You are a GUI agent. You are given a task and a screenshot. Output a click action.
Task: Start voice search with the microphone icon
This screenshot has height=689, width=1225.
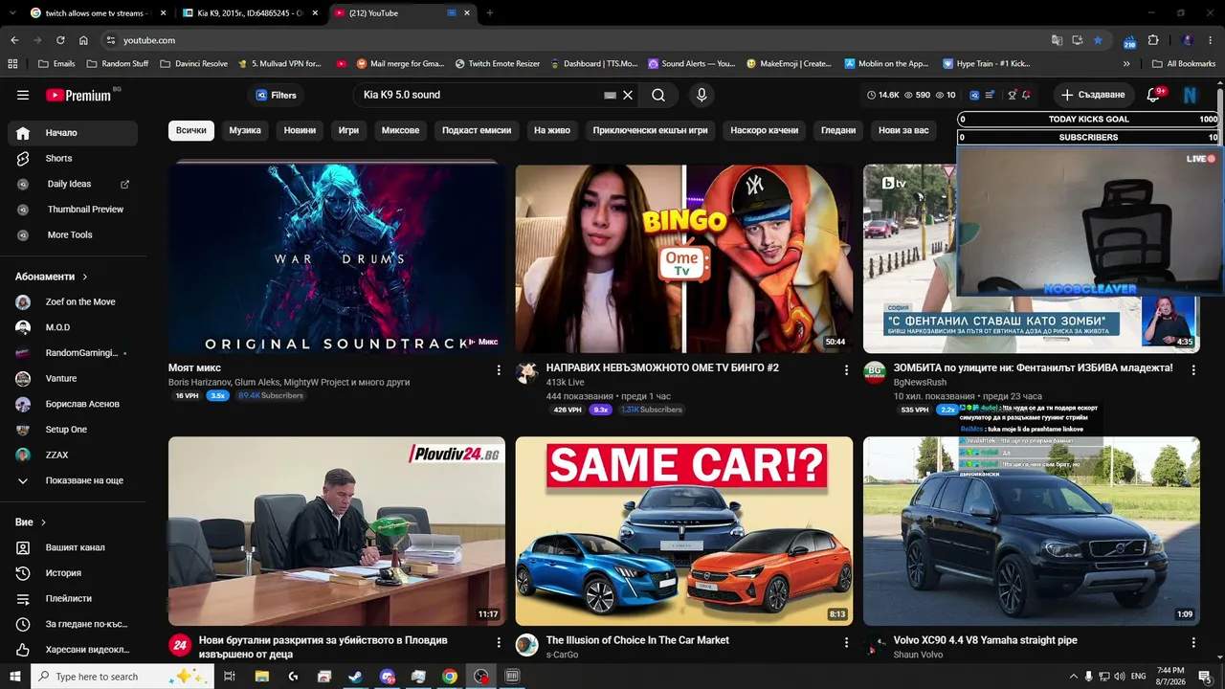click(702, 95)
